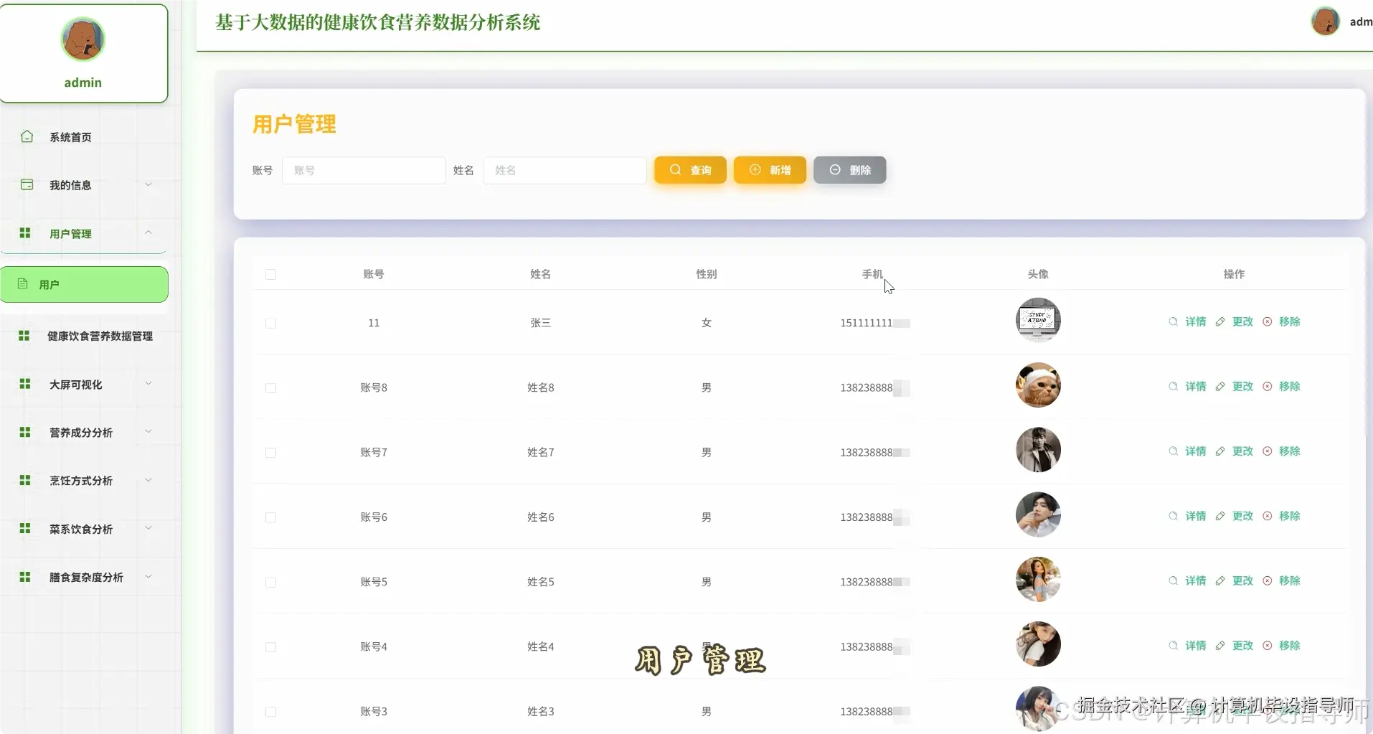Viewport: 1373px width, 734px height.
Task: Click the 新增 add button
Action: coord(770,170)
